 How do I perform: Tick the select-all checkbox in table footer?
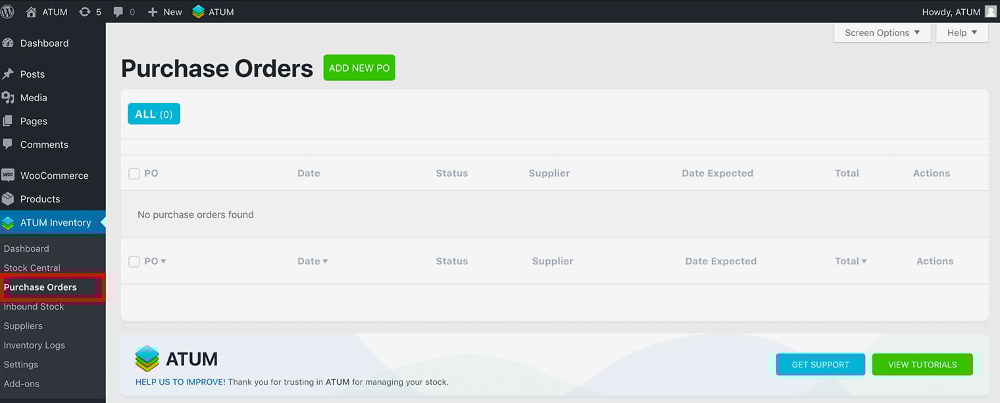tap(134, 262)
